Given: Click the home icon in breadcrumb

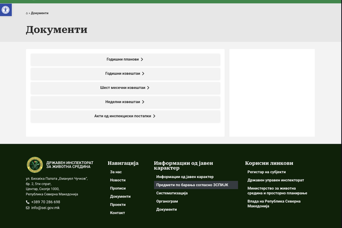Looking at the screenshot, I should [x=27, y=13].
